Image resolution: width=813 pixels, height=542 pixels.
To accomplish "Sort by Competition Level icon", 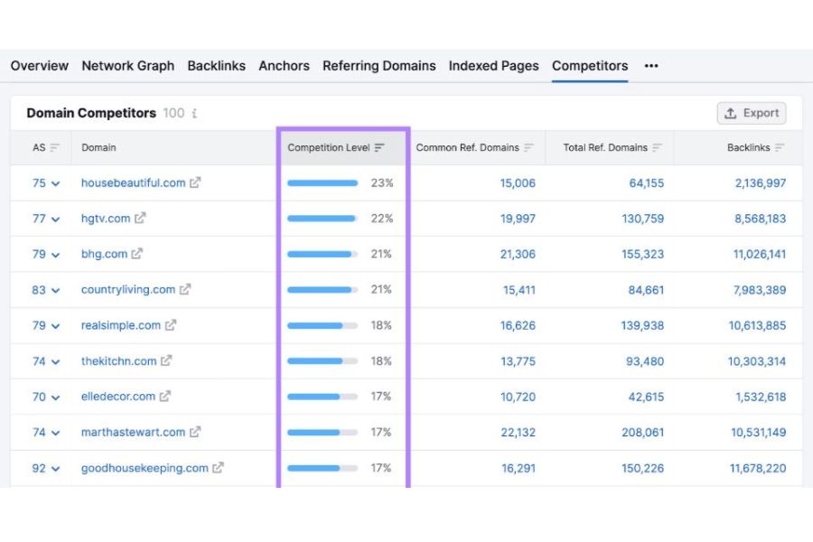I will pos(379,148).
